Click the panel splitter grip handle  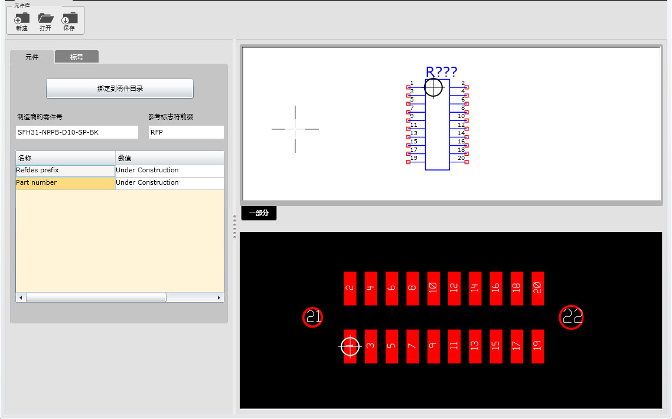(234, 226)
